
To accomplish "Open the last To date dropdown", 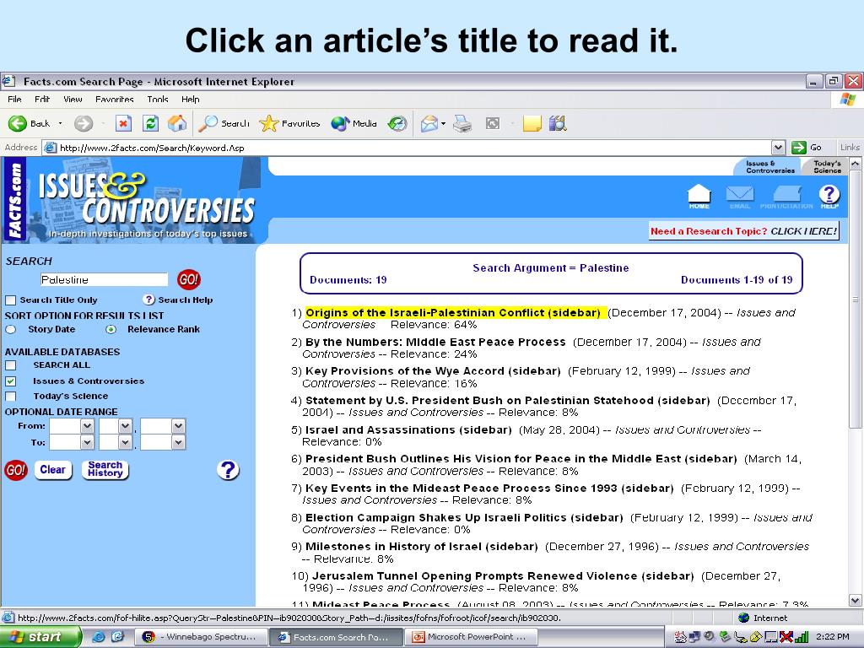I will (x=178, y=442).
